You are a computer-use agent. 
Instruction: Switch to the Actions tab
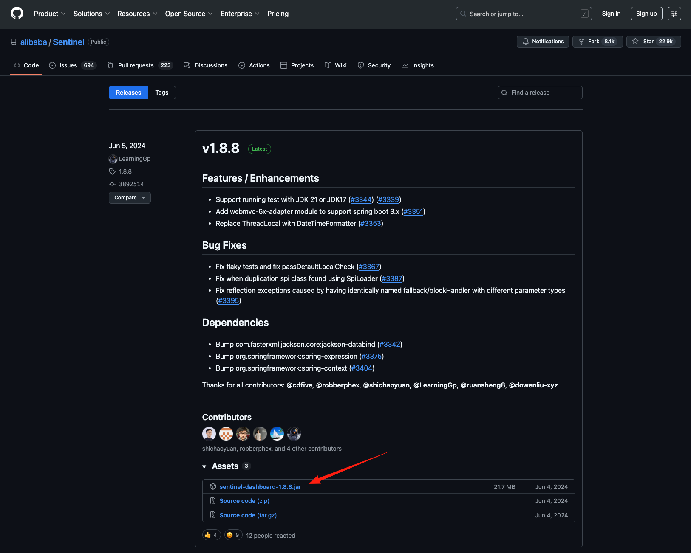coord(254,65)
